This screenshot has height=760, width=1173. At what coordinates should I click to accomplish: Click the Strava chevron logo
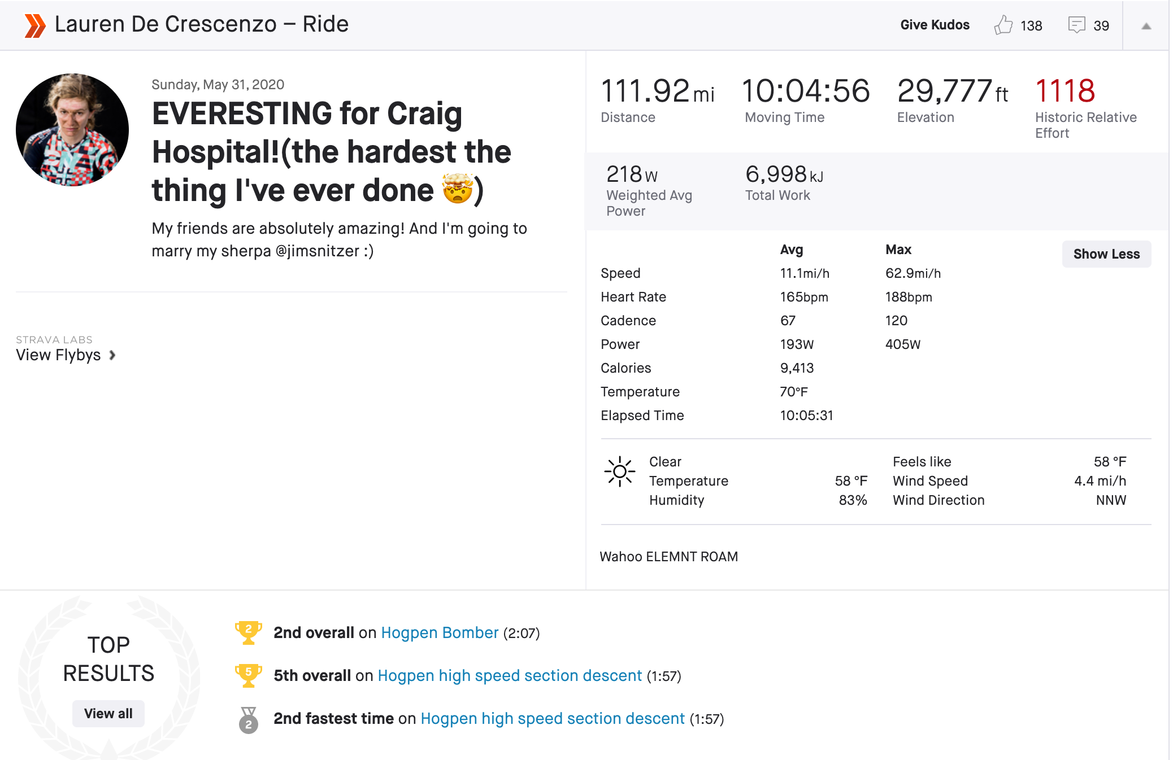tap(34, 25)
